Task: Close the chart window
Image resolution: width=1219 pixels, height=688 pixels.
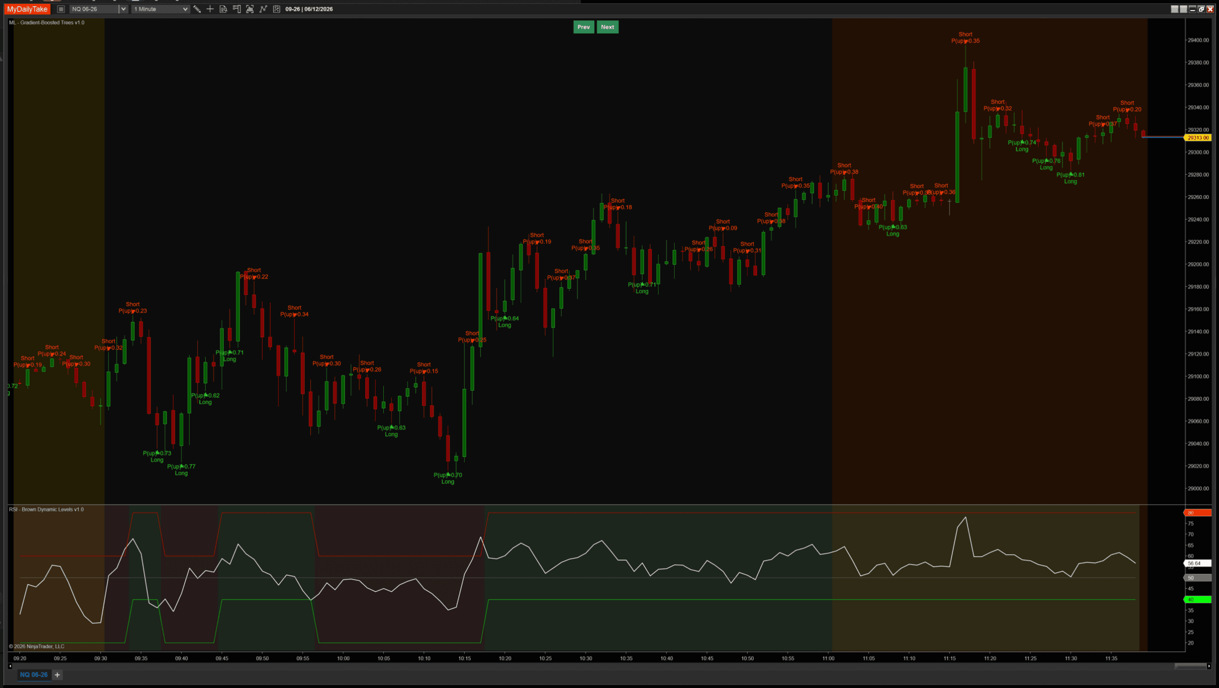Action: click(x=1210, y=9)
